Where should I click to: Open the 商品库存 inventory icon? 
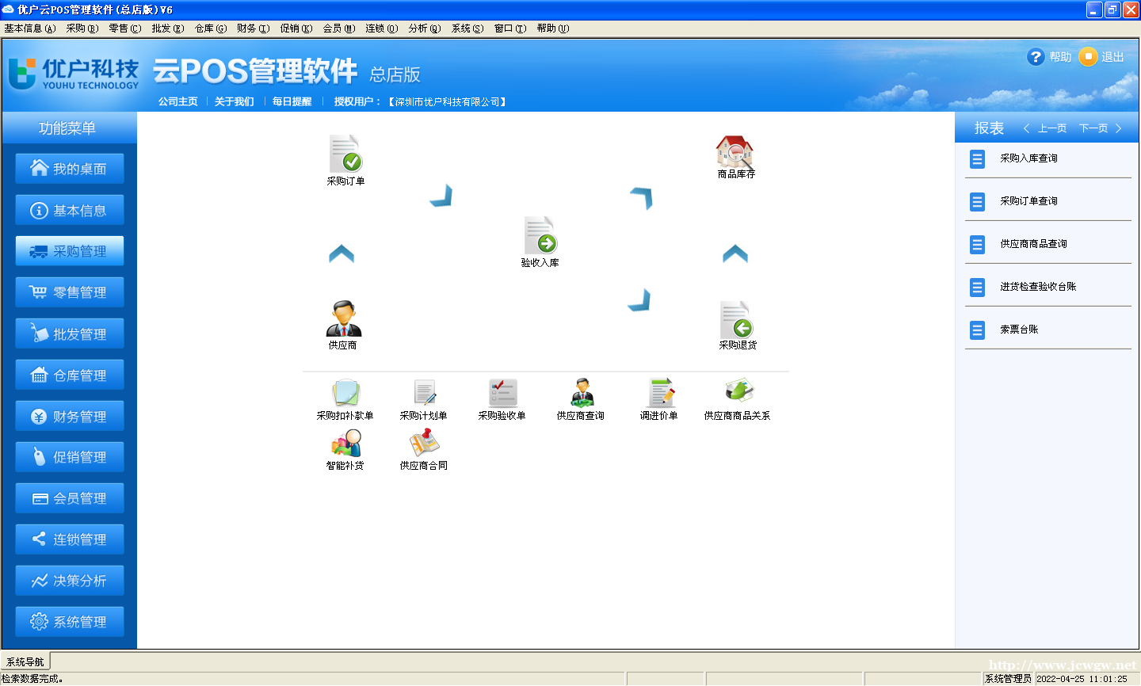point(735,151)
